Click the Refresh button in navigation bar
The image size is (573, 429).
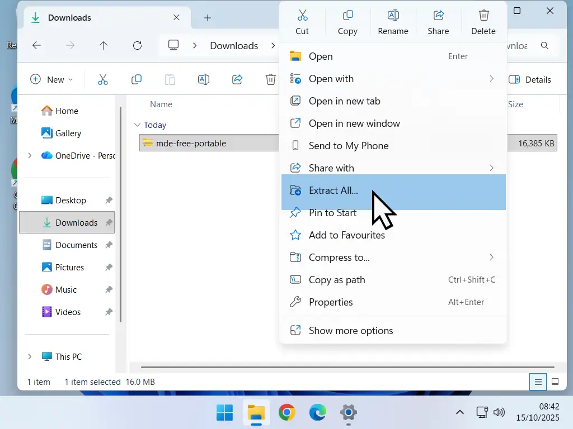[137, 46]
